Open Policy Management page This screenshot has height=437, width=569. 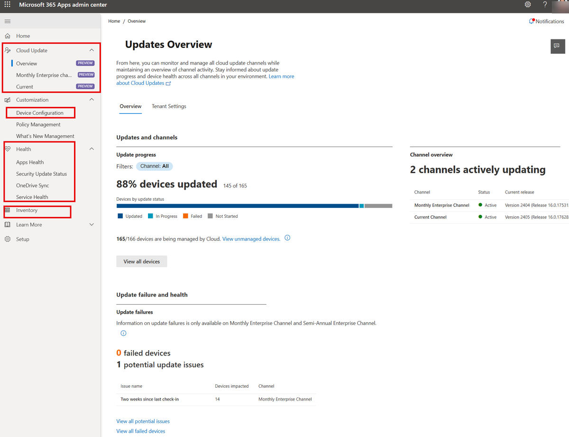coord(38,125)
